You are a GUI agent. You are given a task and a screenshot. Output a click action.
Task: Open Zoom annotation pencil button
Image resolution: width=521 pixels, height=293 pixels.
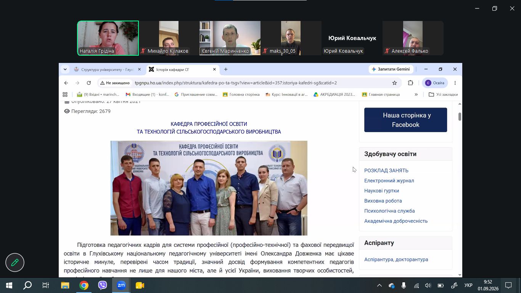[15, 262]
